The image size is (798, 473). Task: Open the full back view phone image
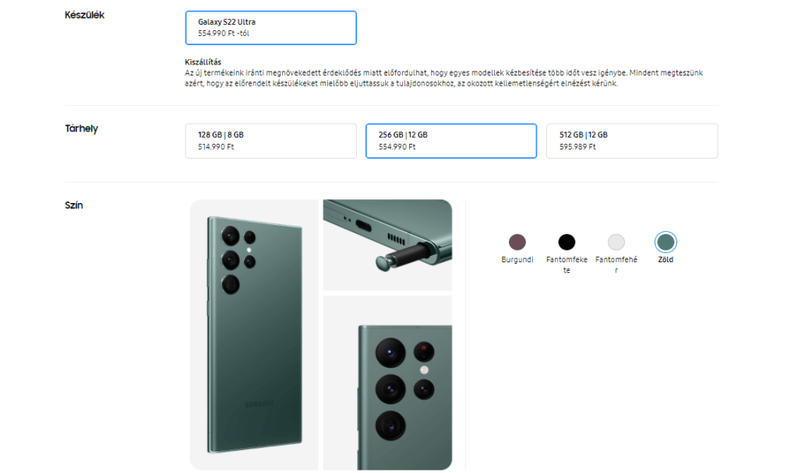point(254,335)
